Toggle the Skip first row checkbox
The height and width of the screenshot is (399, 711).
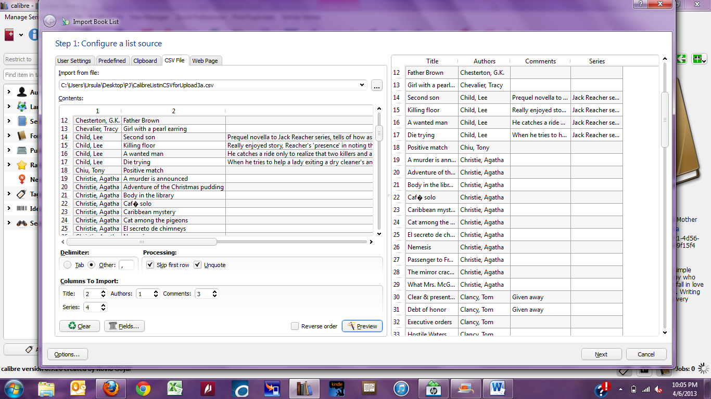150,265
